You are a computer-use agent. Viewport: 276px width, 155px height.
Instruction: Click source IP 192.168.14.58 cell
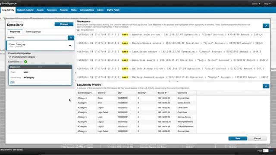(x=166, y=127)
